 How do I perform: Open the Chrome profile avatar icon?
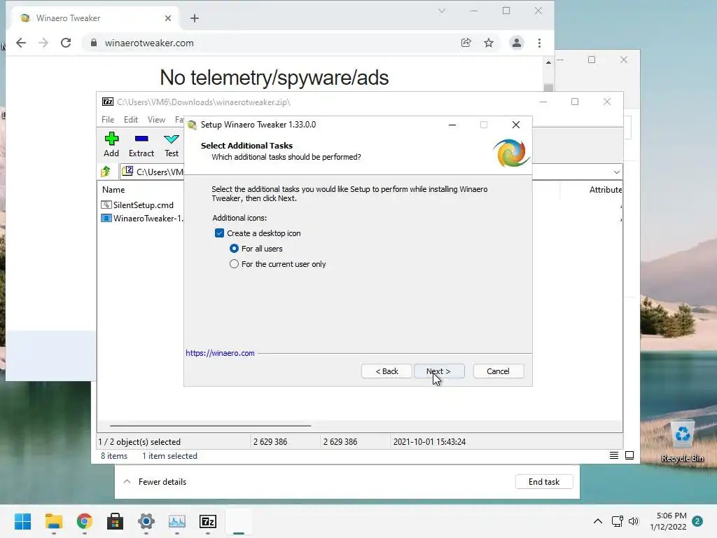[517, 43]
